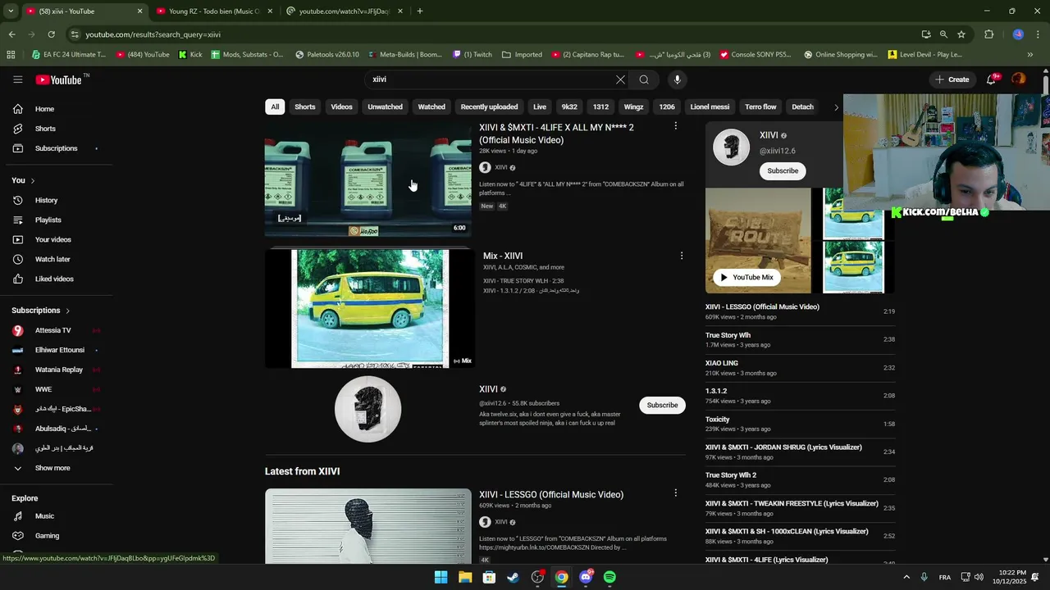Click the search magnifier button
The image size is (1050, 590).
(644, 79)
